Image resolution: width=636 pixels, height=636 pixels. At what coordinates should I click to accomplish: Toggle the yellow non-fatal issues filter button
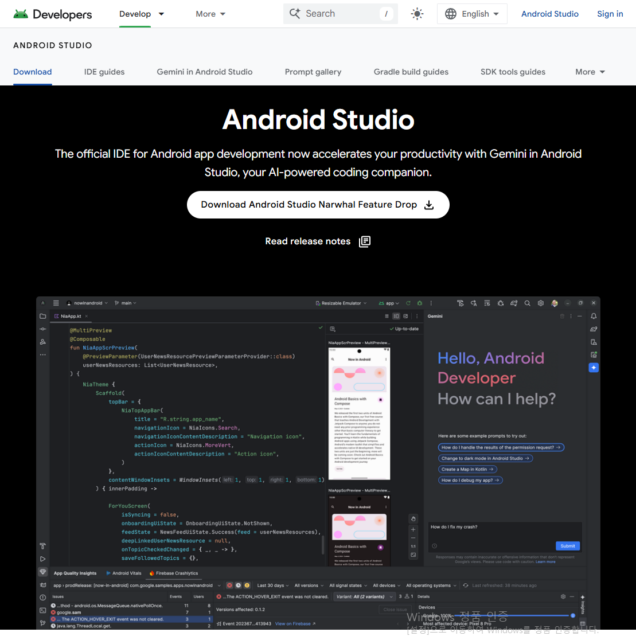pyautogui.click(x=247, y=586)
